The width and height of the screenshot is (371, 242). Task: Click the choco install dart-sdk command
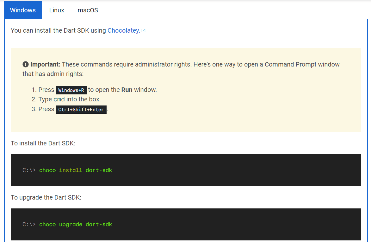76,170
